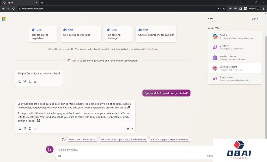This screenshot has width=267, height=162.
Task: Export the 'Creativity it is' message
Action: 35,82
